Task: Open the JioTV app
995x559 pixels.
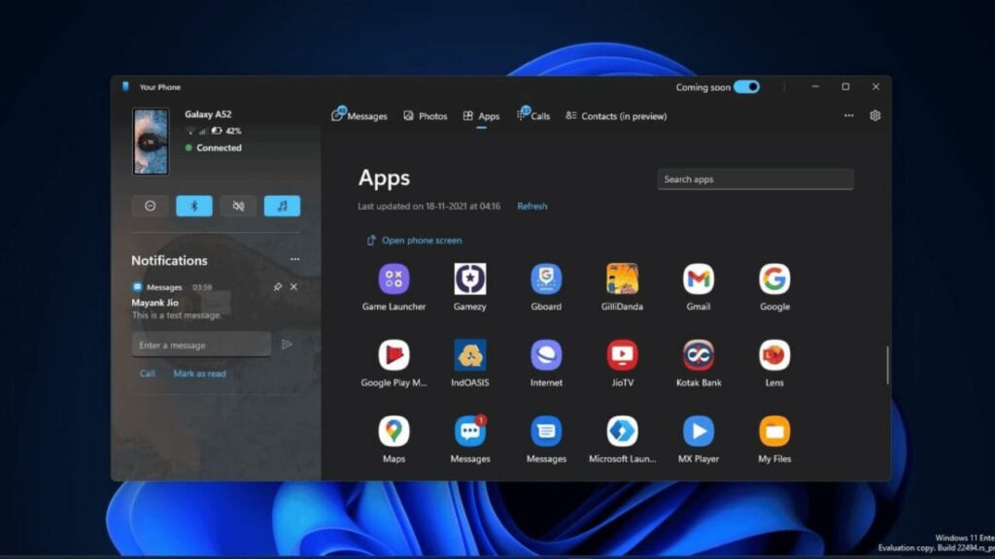Action: point(622,354)
